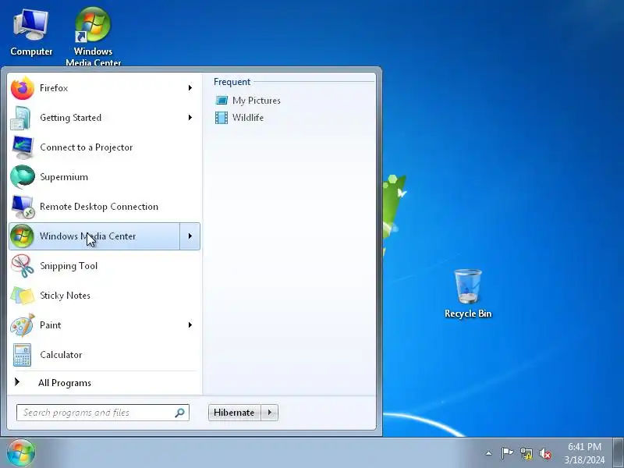Screen dimensions: 624x468
Task: Open shutdown options arrow next to Hibernate
Action: coord(270,413)
